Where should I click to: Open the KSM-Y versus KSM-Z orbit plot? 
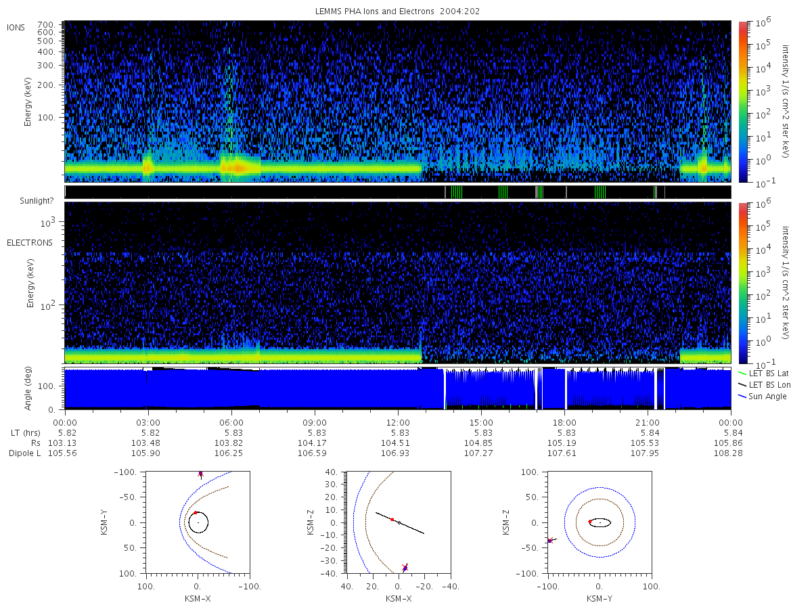[x=600, y=522]
